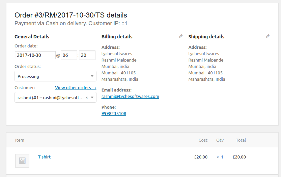This screenshot has width=281, height=177.
Task: Click the Cost column header
Action: tap(203, 140)
